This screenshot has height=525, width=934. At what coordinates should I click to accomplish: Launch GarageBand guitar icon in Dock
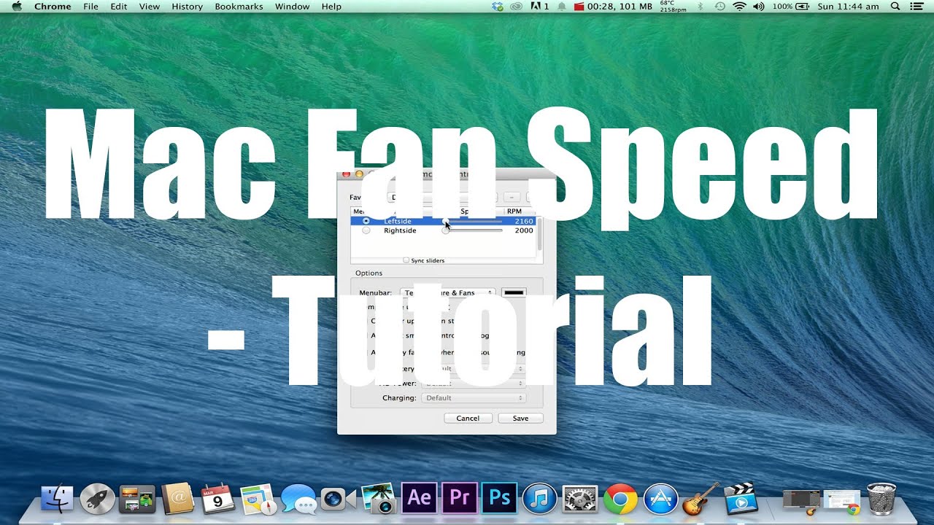[701, 499]
